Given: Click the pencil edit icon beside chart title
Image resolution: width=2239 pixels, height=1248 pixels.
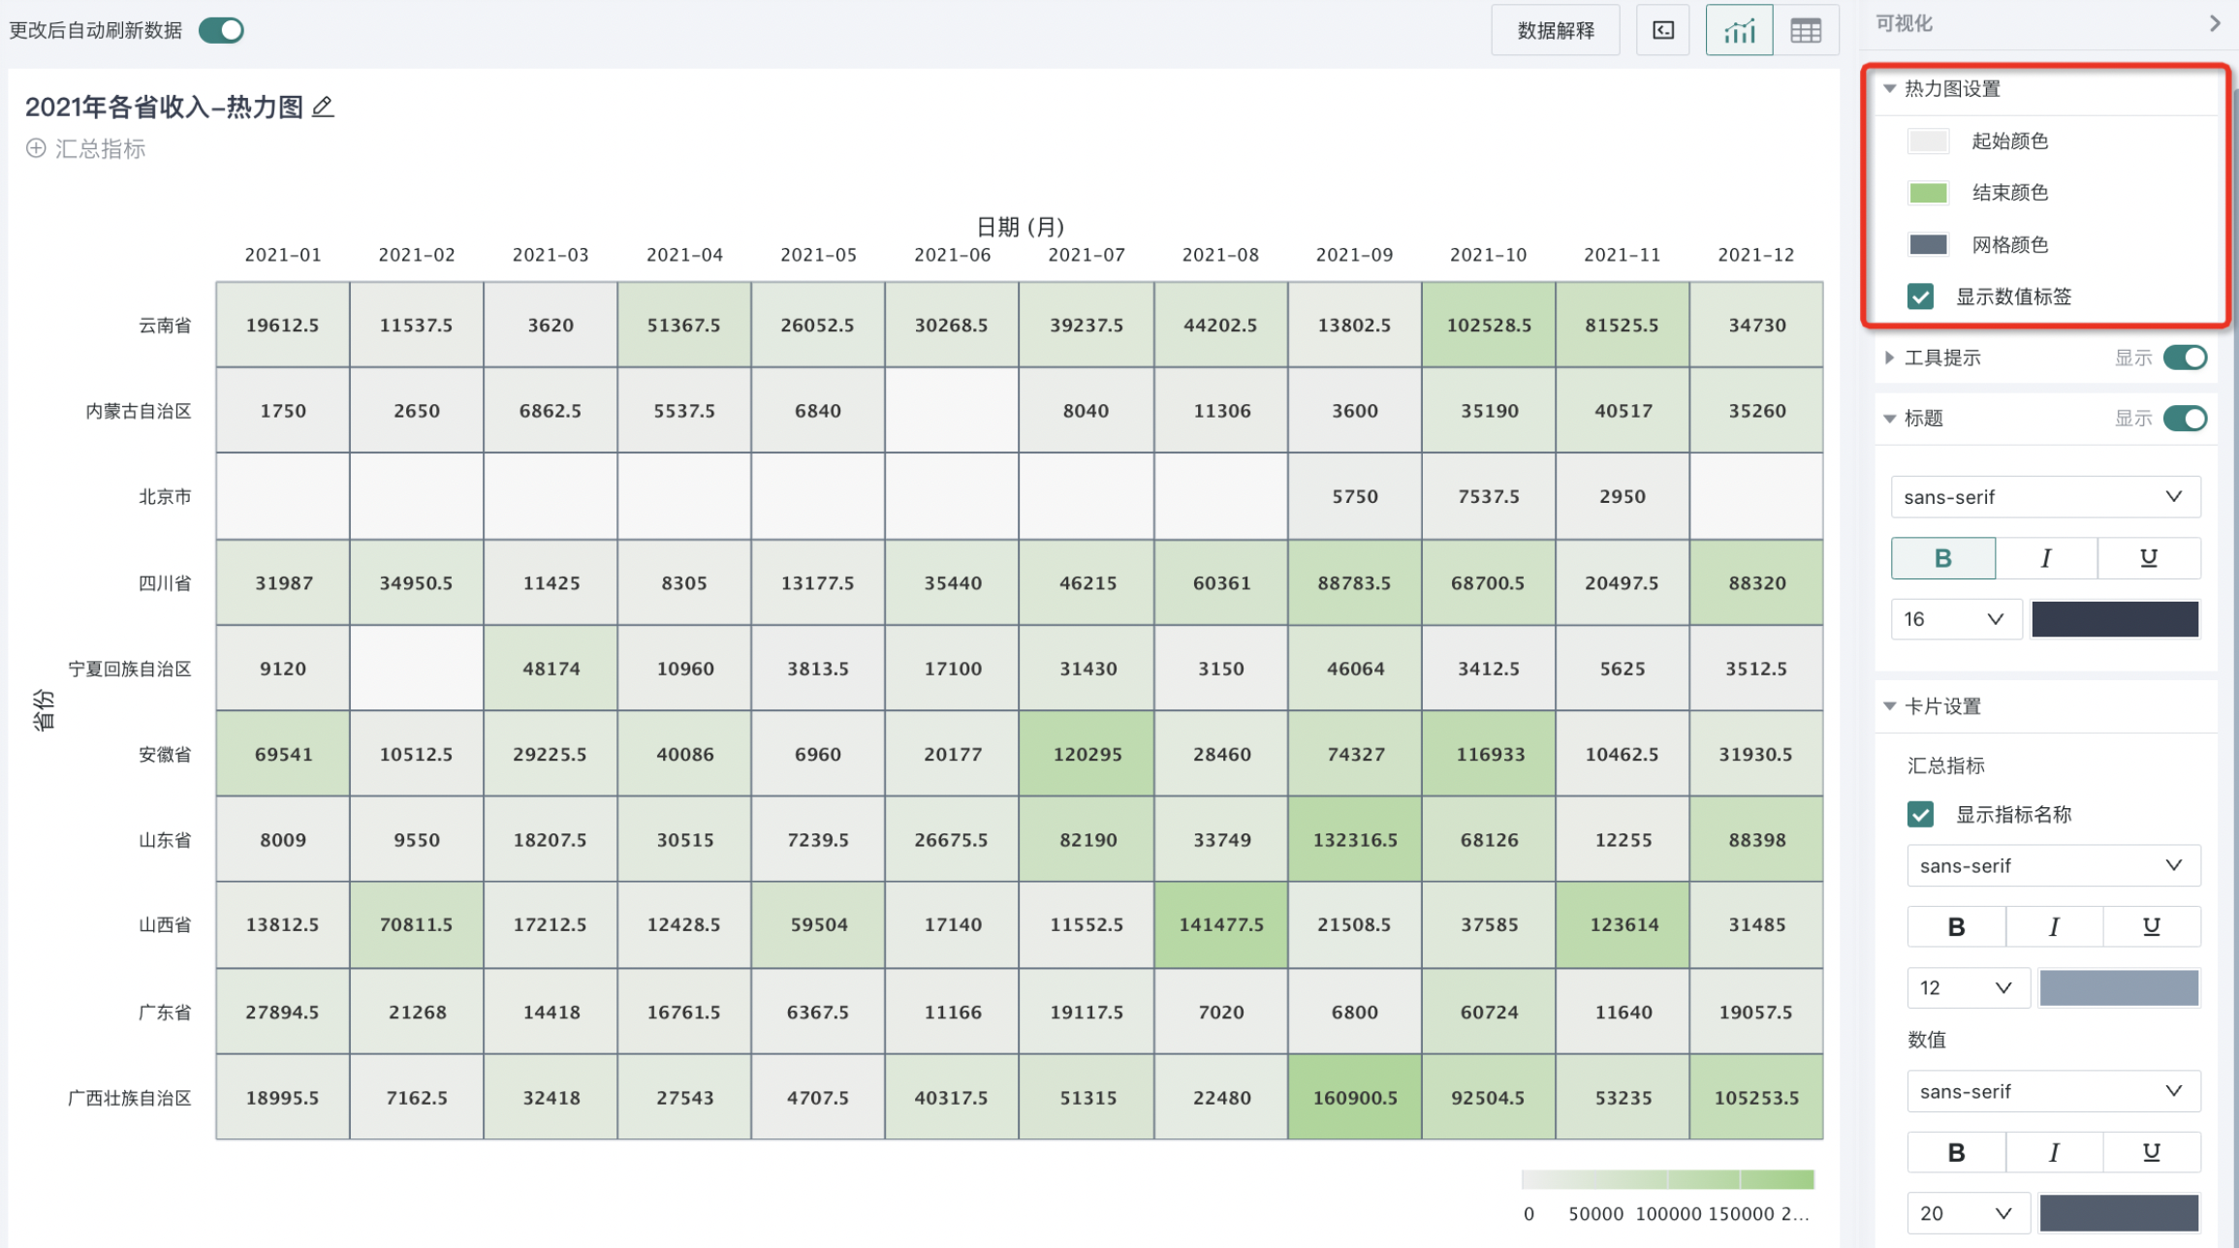Looking at the screenshot, I should tap(323, 107).
